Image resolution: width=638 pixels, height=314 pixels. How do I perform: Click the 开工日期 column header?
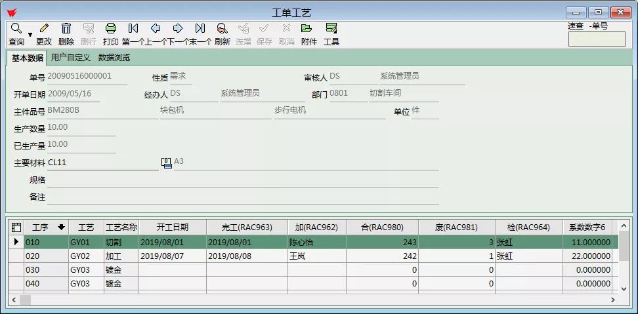click(x=173, y=227)
